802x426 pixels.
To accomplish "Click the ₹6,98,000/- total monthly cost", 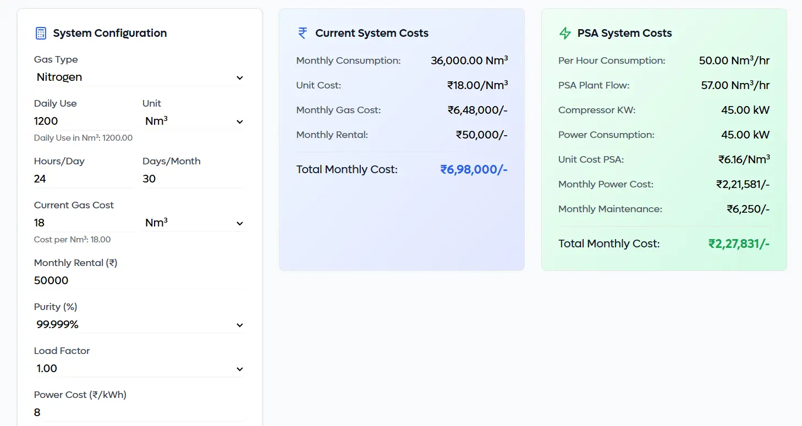I will (x=474, y=169).
